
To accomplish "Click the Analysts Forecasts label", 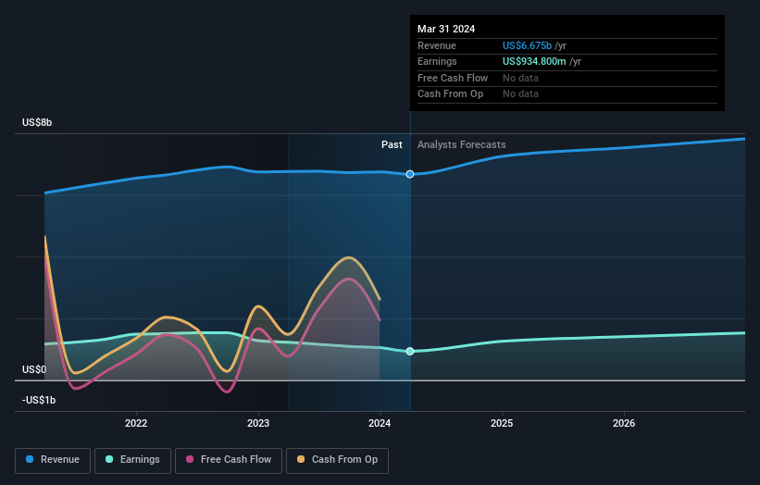I will pyautogui.click(x=461, y=144).
